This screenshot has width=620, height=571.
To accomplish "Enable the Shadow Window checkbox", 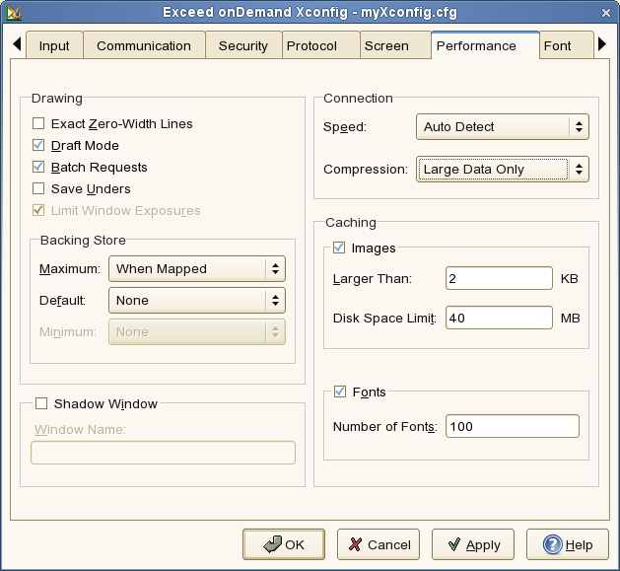I will (41, 403).
